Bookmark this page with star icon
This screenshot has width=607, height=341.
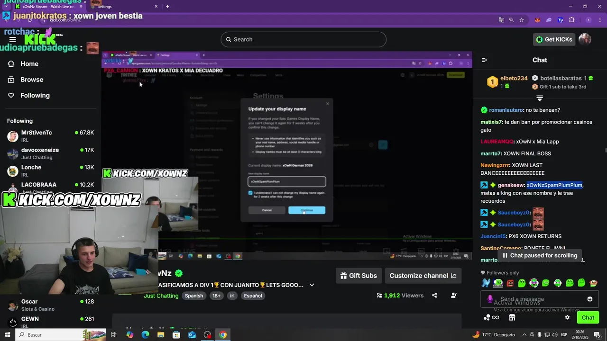click(522, 20)
